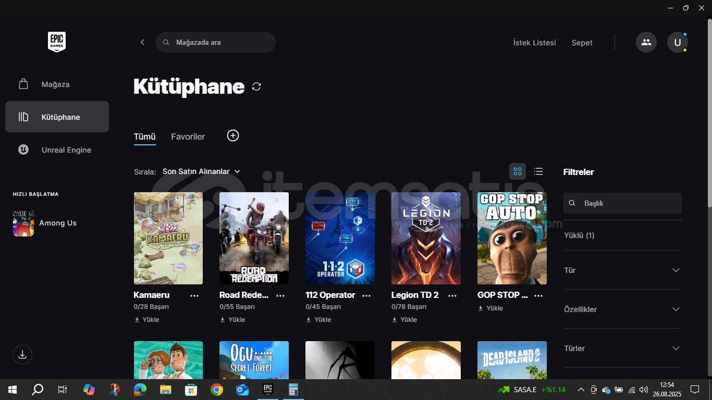Open Snipping Tool from the taskbar
The image size is (712, 400).
tap(115, 389)
